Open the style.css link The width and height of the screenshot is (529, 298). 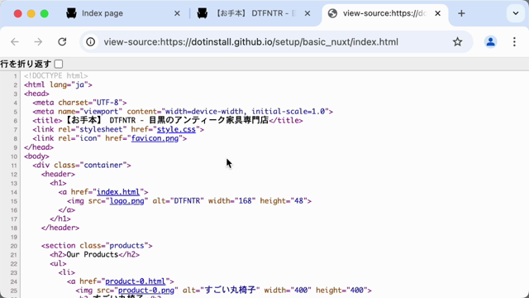[176, 129]
